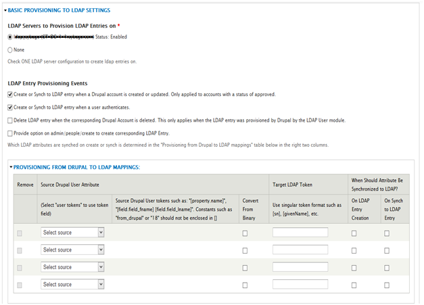Check On LDAP Entry Creation in the fourth row
The width and height of the screenshot is (424, 305).
[354, 285]
